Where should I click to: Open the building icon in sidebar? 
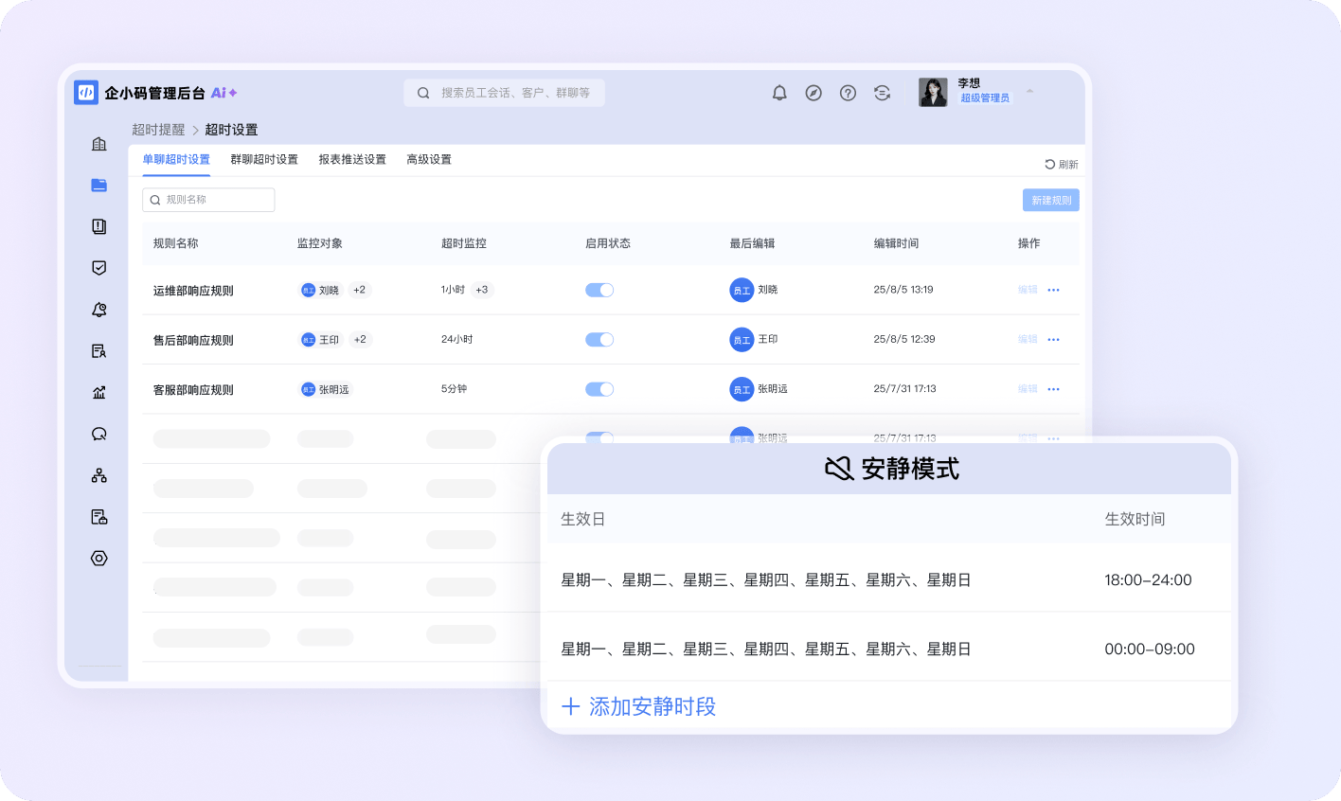[x=99, y=144]
